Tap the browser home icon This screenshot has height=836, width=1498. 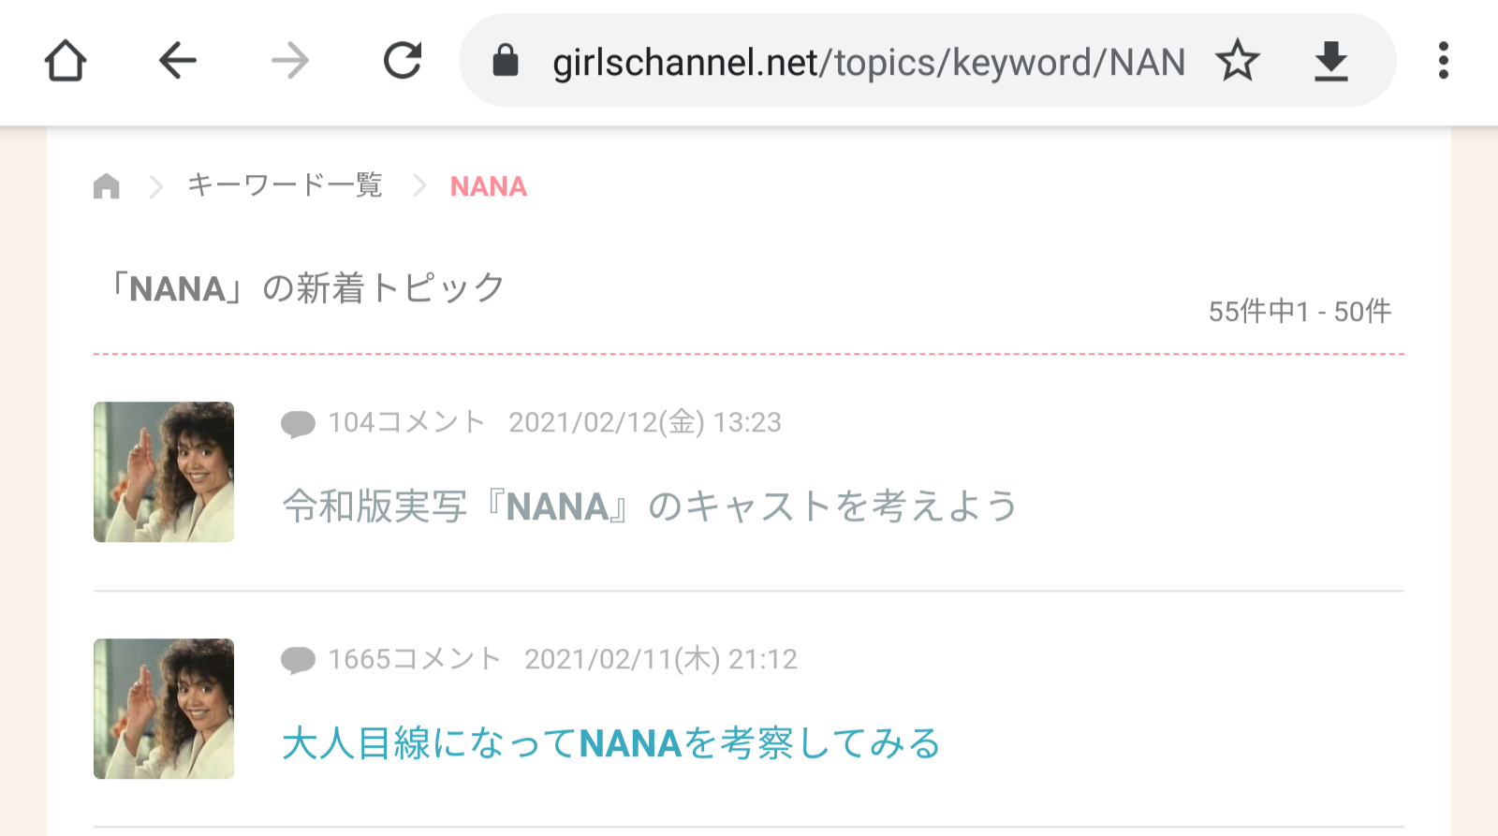coord(66,62)
